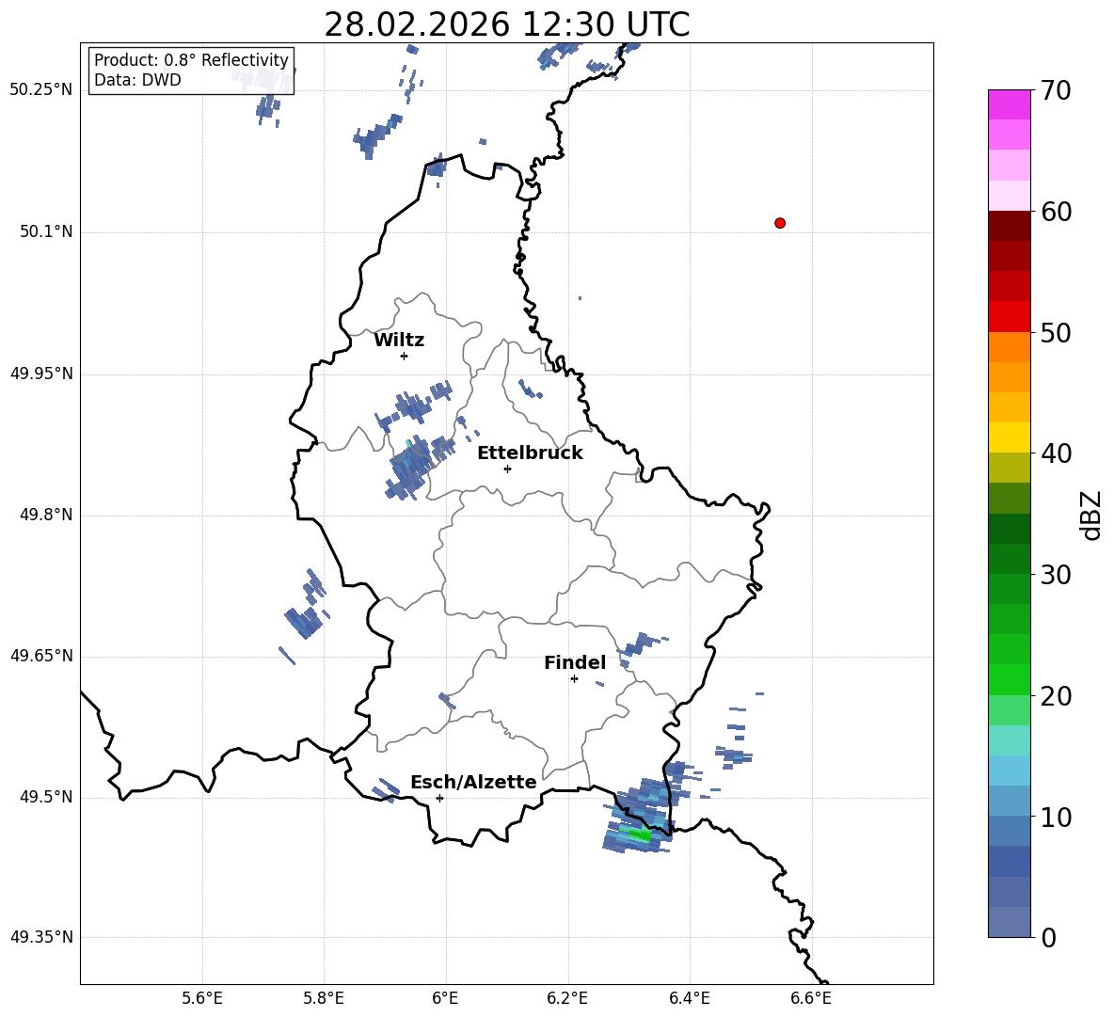Click the green reflectivity core near southeast border
1114x1017 pixels.
[x=636, y=834]
